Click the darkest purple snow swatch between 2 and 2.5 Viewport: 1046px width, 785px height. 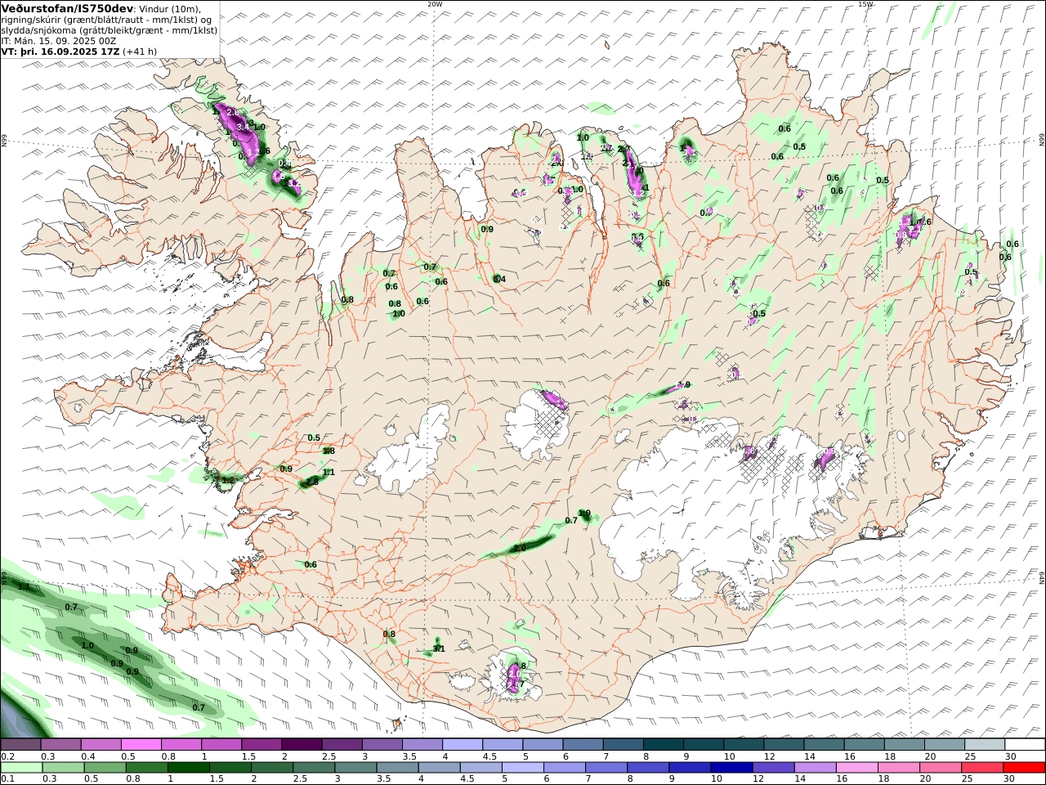302,744
